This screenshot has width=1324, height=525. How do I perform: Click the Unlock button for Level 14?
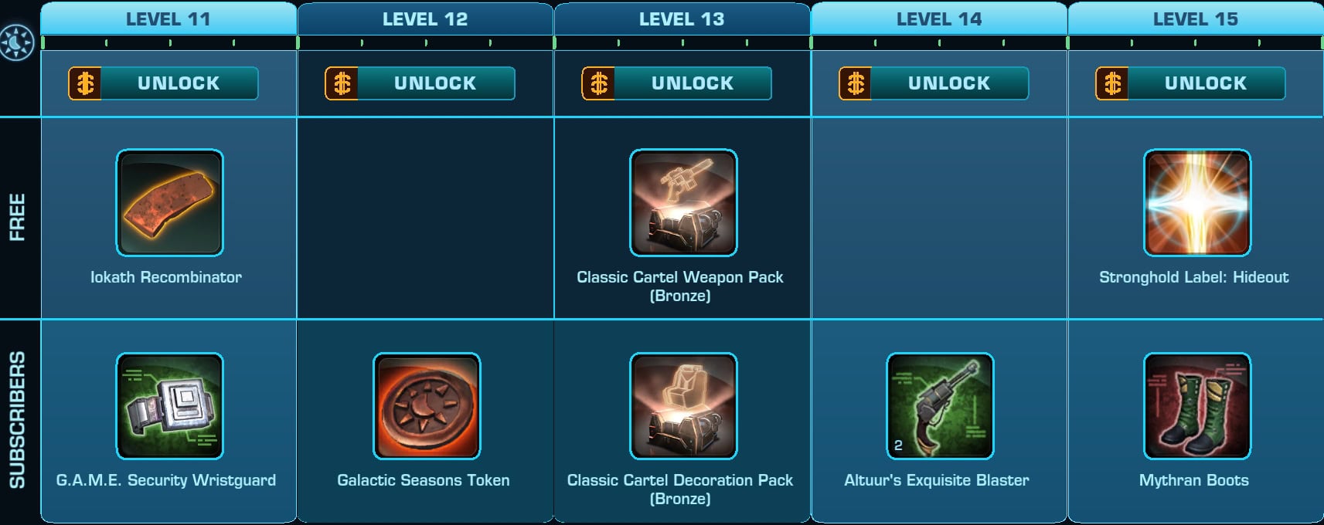(x=934, y=83)
